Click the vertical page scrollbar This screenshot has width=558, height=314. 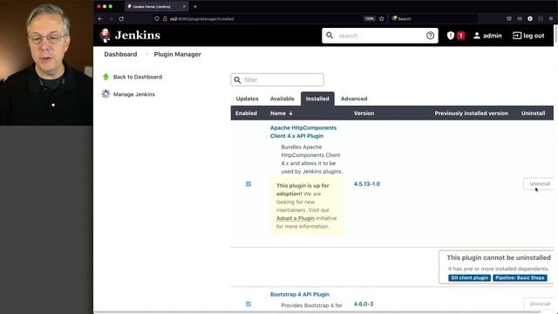[x=555, y=34]
